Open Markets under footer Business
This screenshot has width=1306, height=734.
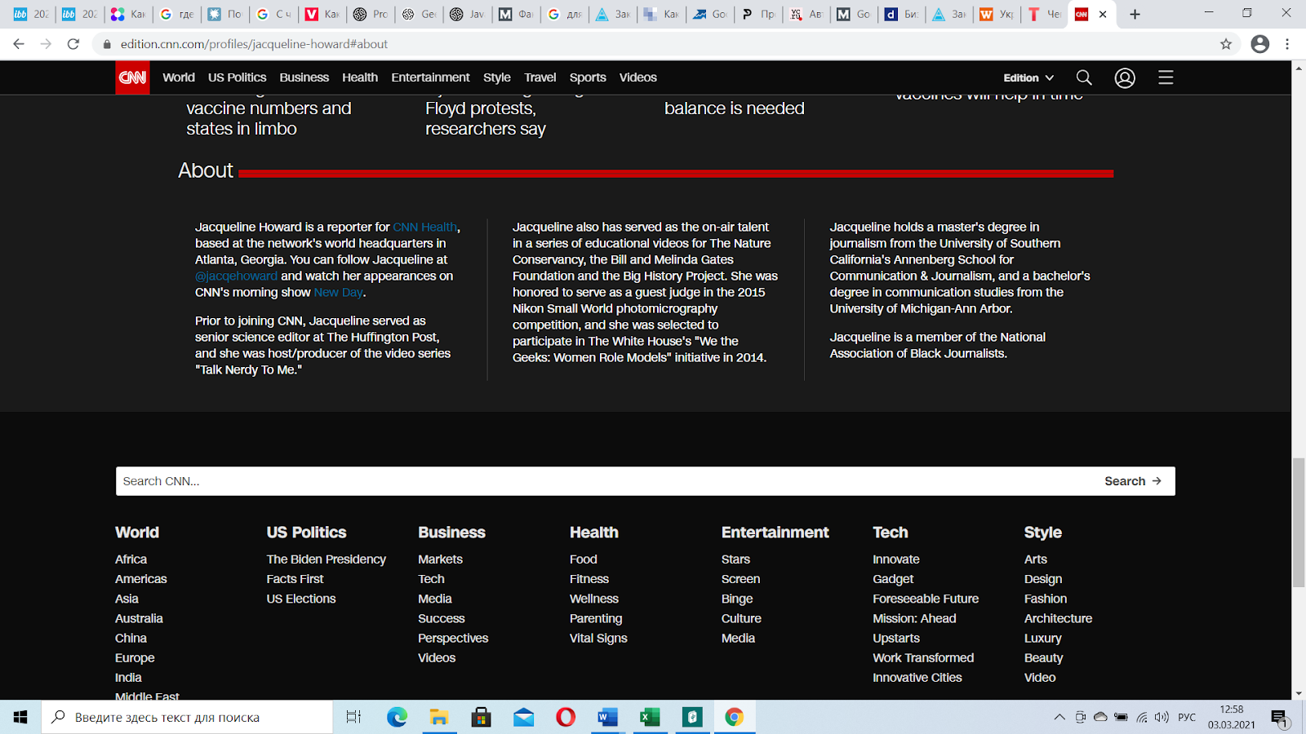(440, 559)
